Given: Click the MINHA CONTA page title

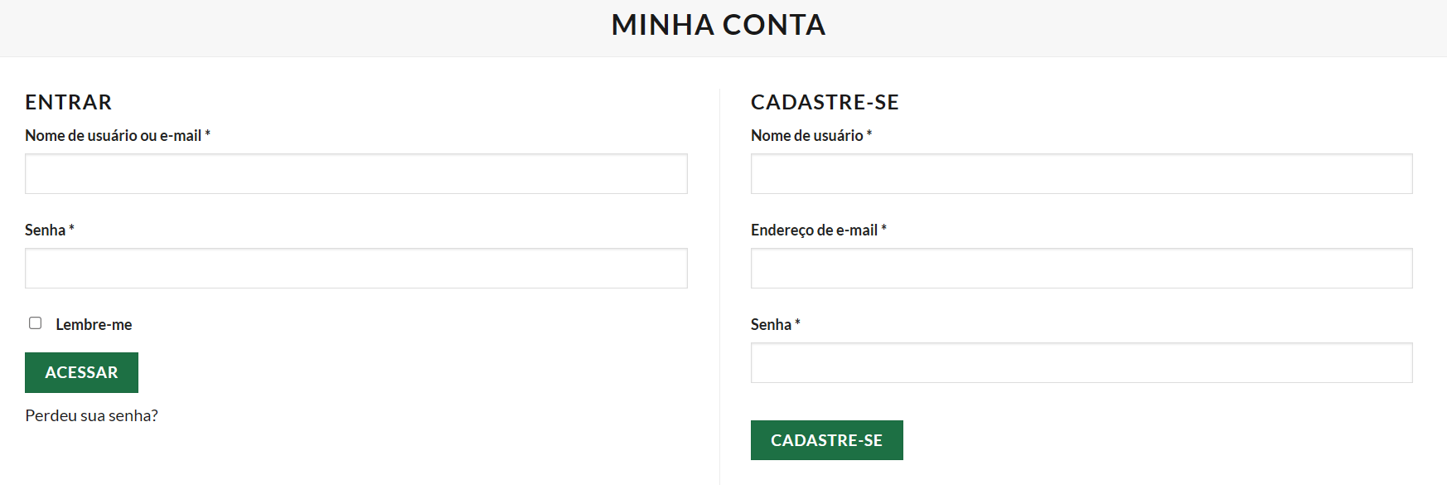Looking at the screenshot, I should point(719,25).
